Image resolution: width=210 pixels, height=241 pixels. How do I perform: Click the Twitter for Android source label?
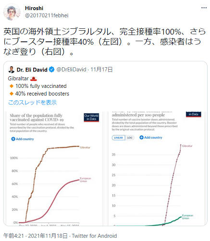click(x=94, y=236)
